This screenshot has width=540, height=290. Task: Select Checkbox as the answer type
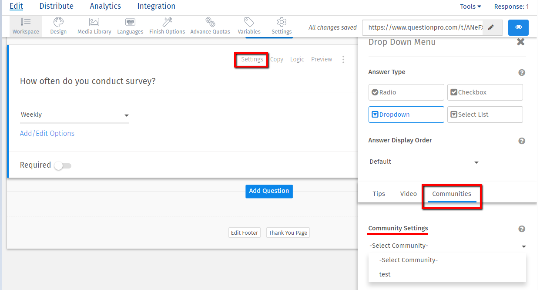pyautogui.click(x=485, y=92)
